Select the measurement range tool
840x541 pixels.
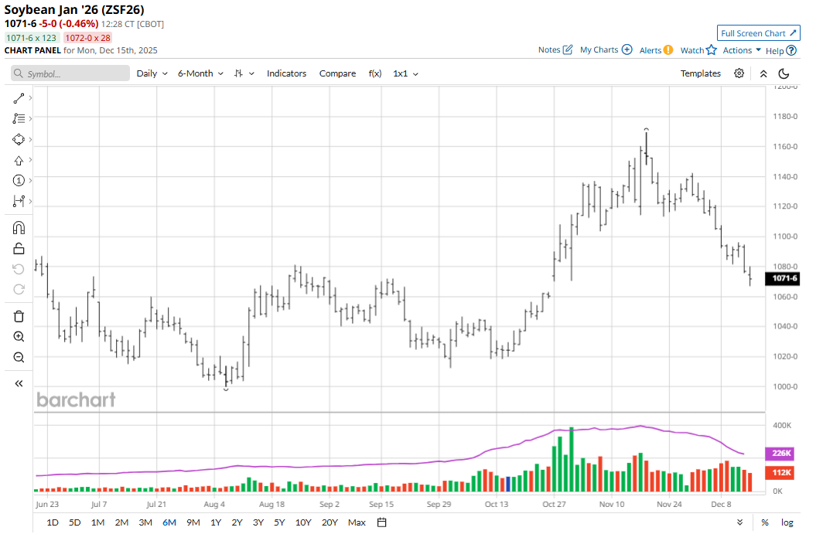pyautogui.click(x=19, y=201)
